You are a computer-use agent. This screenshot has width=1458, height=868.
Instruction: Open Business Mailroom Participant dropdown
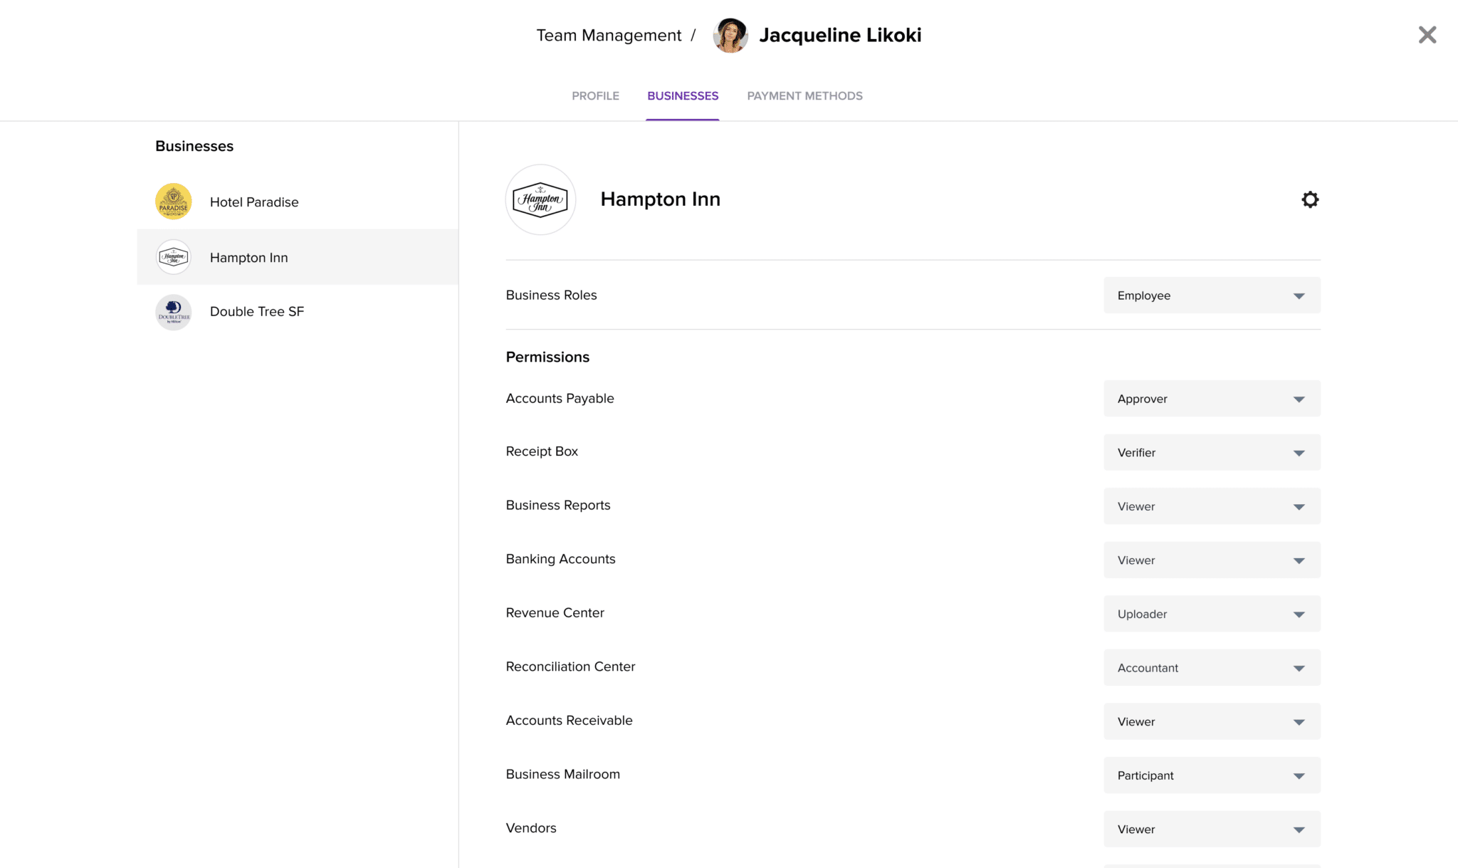pos(1212,775)
